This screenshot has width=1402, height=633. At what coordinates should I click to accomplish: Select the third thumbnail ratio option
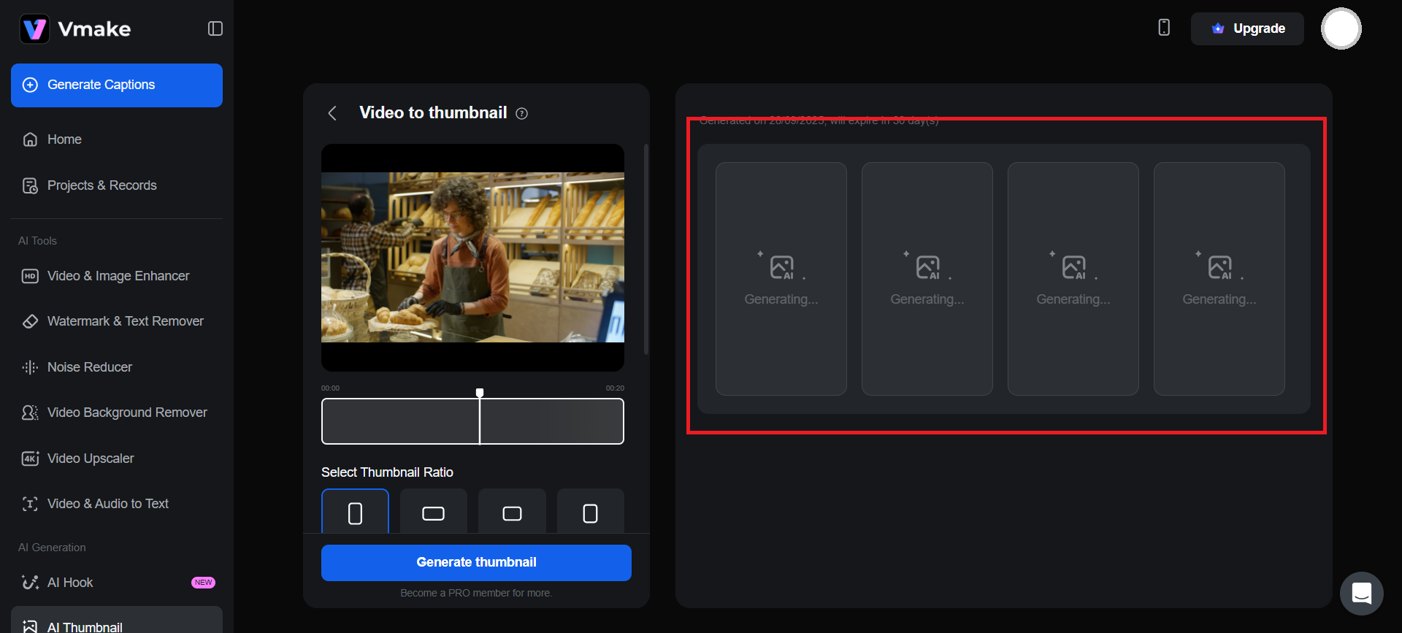coord(512,513)
